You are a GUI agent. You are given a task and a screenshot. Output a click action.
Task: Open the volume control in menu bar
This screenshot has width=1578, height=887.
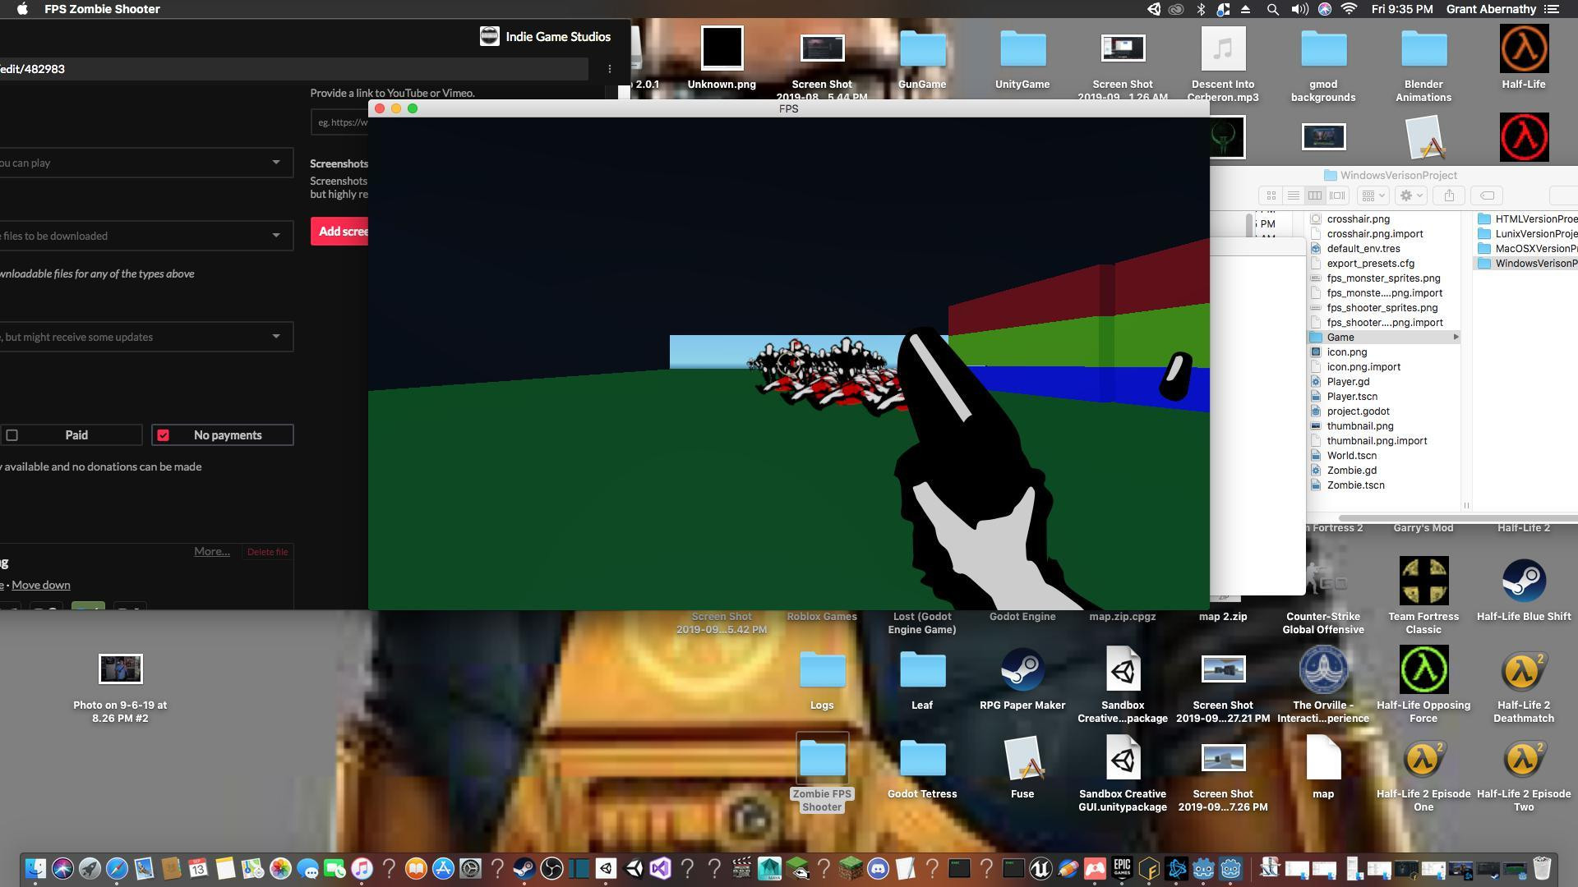coord(1299,9)
